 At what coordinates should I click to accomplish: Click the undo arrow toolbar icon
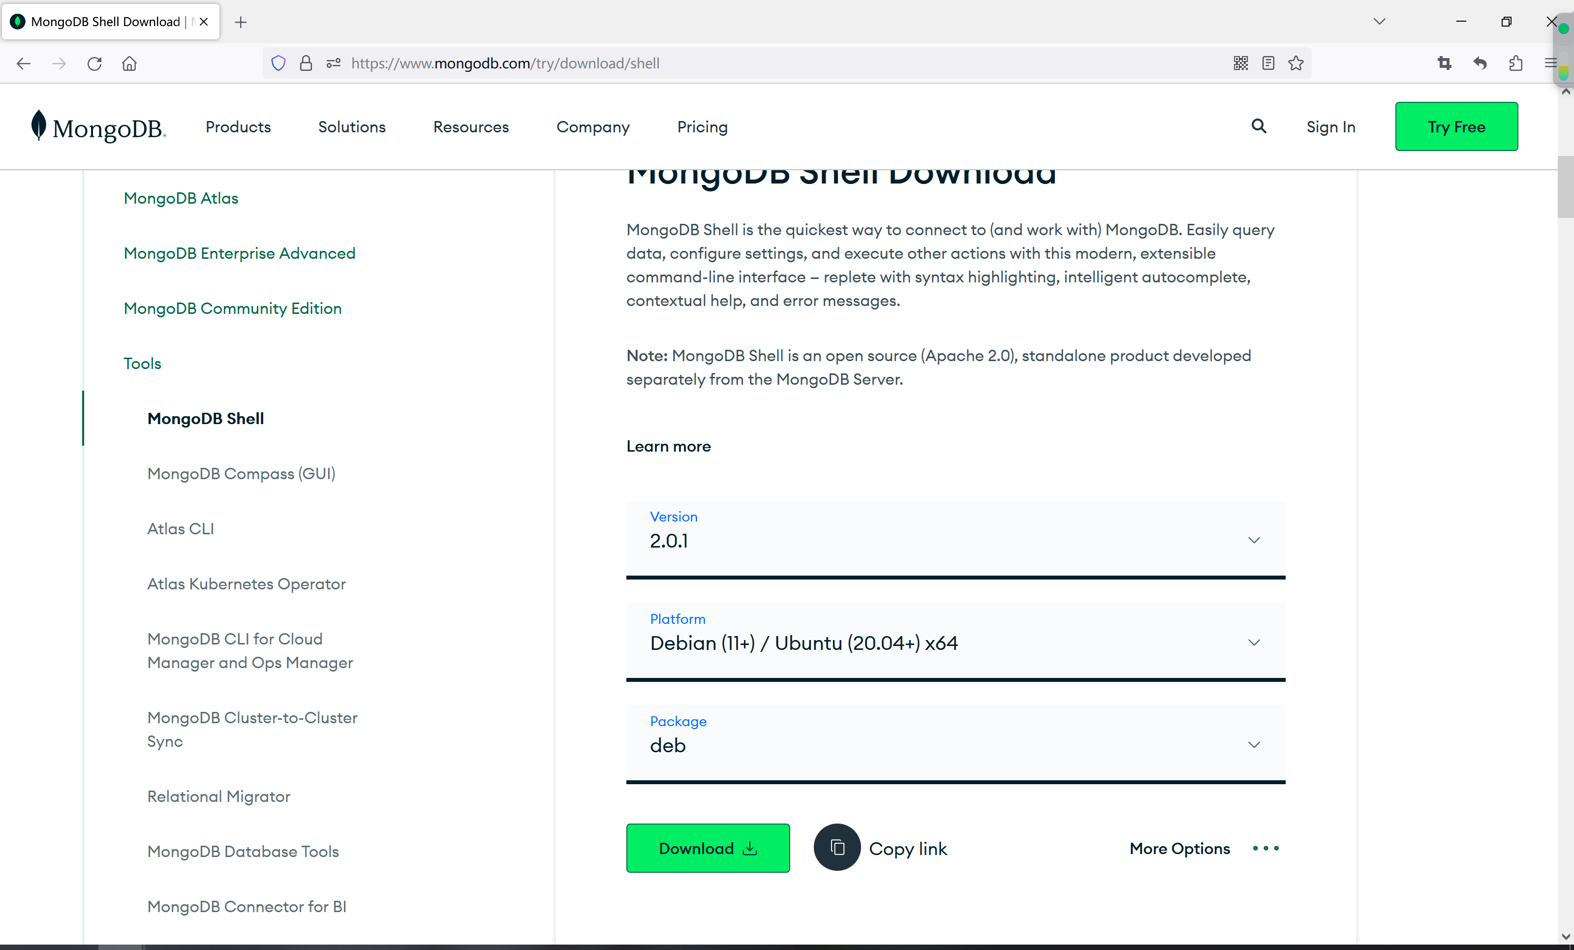click(1480, 63)
